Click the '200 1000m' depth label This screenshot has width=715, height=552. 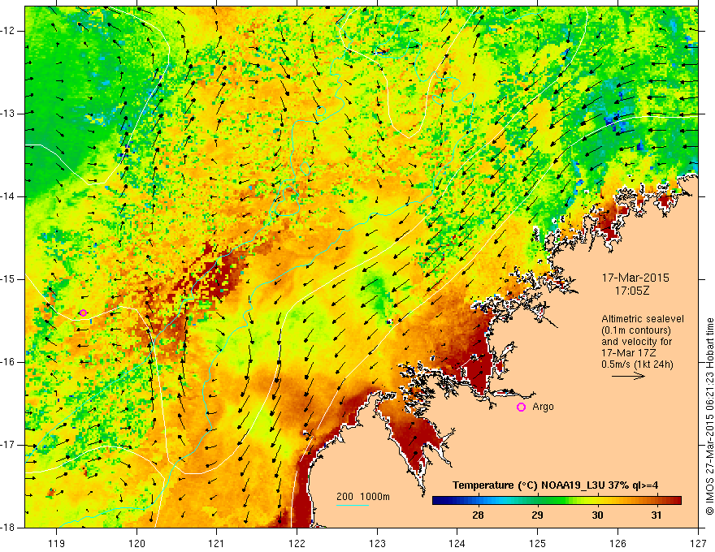[x=363, y=497]
